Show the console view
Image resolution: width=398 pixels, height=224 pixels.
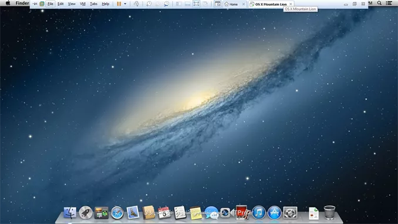click(218, 4)
